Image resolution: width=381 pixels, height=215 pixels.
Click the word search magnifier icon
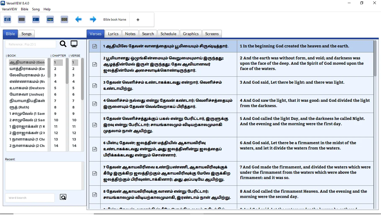63,197
